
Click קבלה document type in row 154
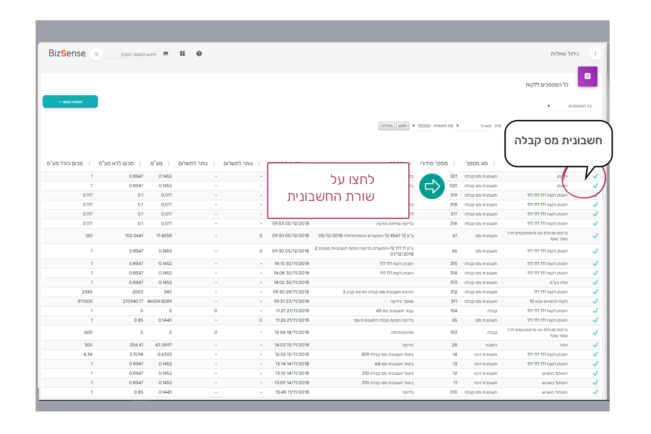pyautogui.click(x=492, y=311)
